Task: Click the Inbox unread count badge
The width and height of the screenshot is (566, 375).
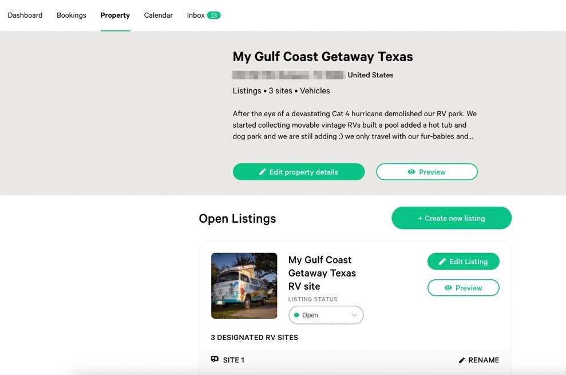Action: coord(213,15)
